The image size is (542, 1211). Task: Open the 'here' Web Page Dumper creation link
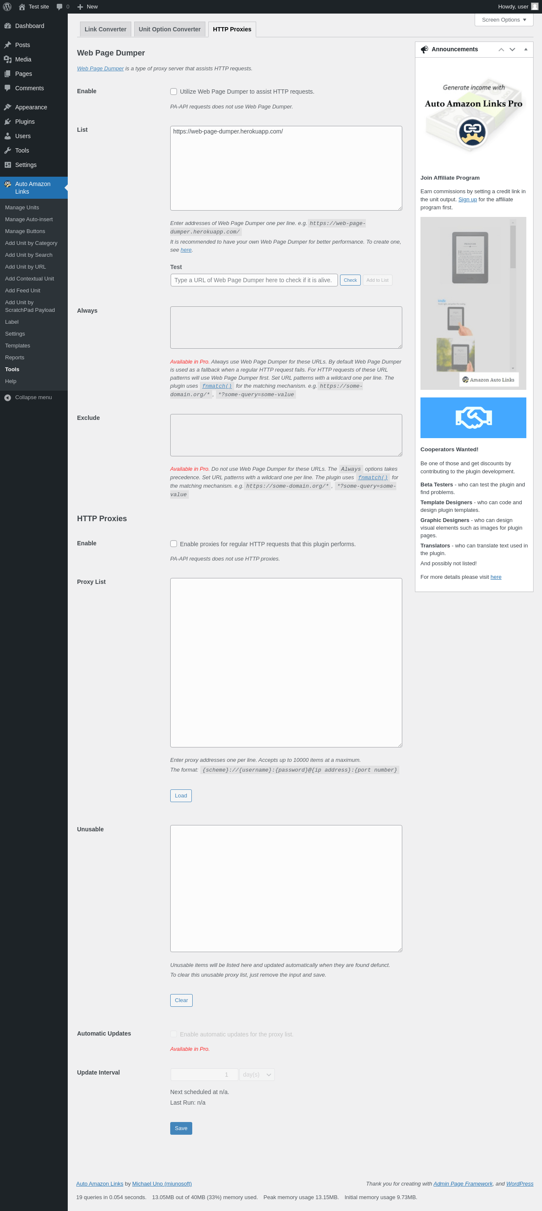click(x=186, y=250)
